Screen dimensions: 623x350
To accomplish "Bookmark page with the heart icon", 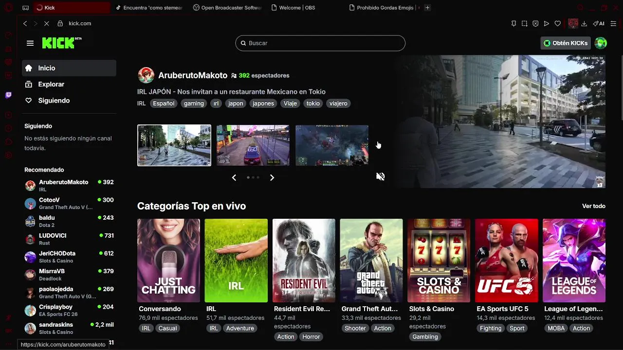I will (558, 23).
